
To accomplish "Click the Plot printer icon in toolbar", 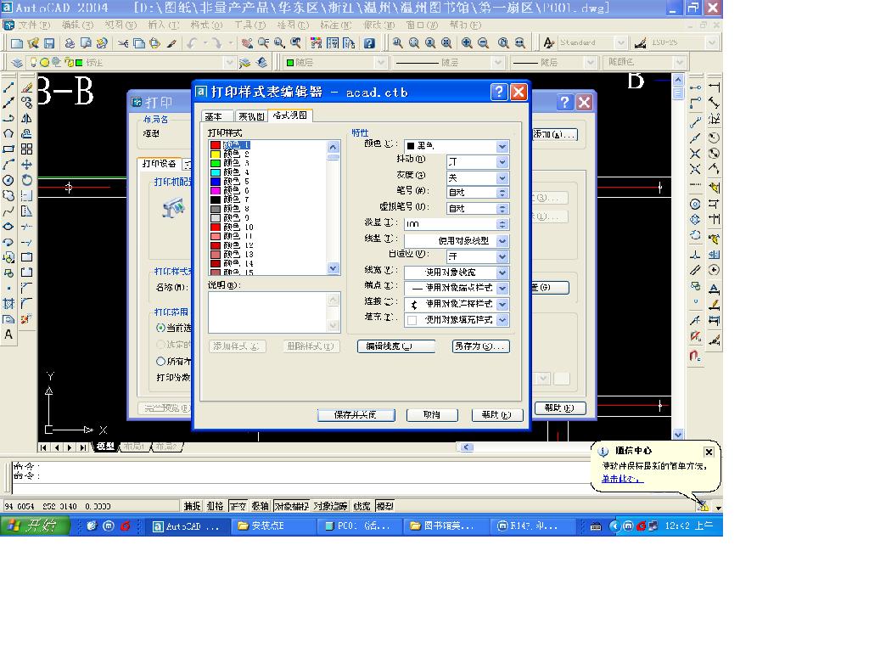I will pyautogui.click(x=70, y=43).
